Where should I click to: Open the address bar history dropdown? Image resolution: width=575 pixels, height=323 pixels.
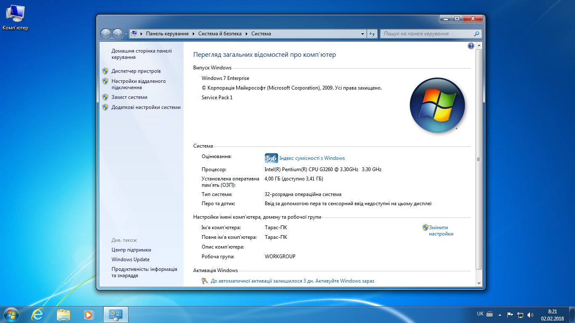[x=363, y=34]
